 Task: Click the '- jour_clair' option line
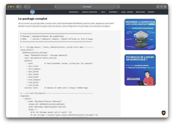point(32,66)
